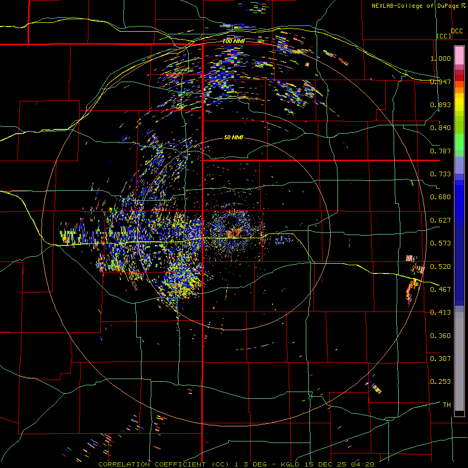
Task: Click the 0.787 scale value
Action: [440, 151]
